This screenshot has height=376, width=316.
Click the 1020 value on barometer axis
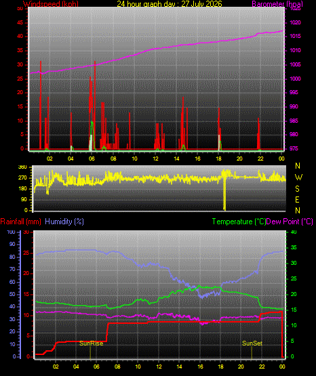(x=296, y=22)
